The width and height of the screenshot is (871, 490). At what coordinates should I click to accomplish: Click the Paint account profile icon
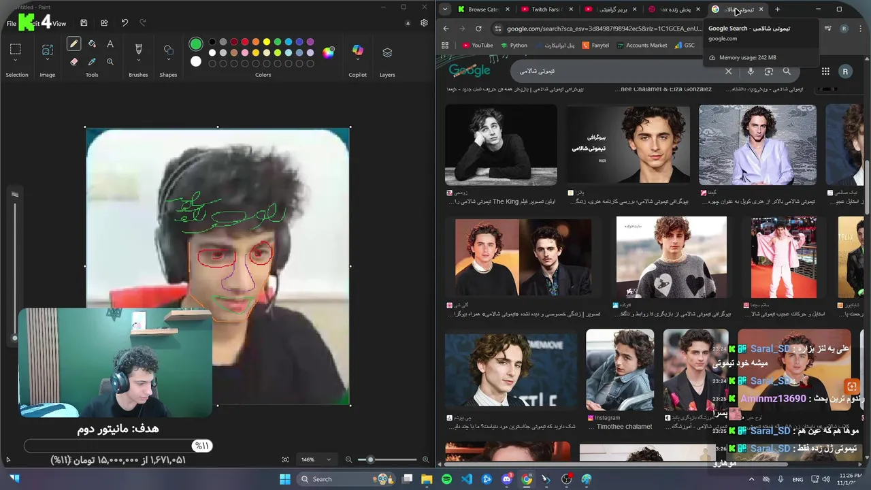click(408, 23)
